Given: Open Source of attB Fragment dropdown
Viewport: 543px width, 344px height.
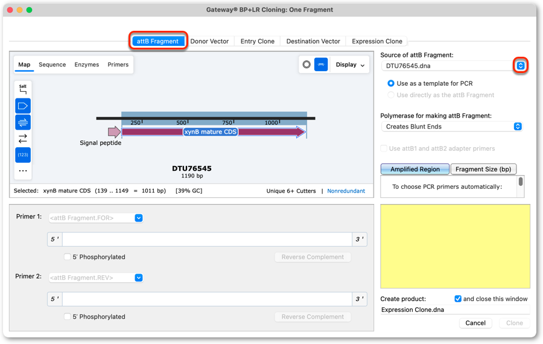Looking at the screenshot, I should pyautogui.click(x=521, y=65).
